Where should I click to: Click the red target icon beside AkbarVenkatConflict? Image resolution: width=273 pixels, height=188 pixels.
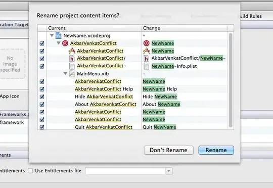(65, 43)
